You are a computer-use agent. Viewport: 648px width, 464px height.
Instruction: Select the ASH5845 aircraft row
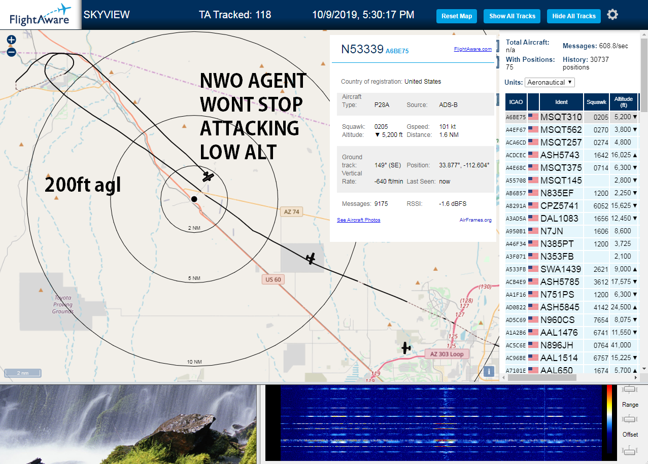tap(571, 307)
